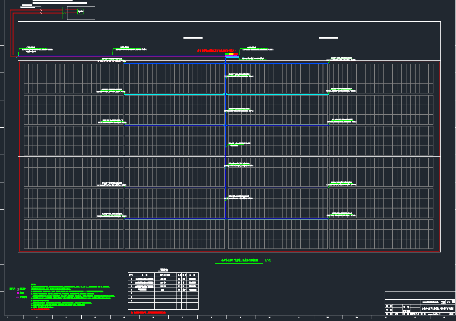
Task: Click the title block in the bottom-right corner
Action: (x=419, y=303)
